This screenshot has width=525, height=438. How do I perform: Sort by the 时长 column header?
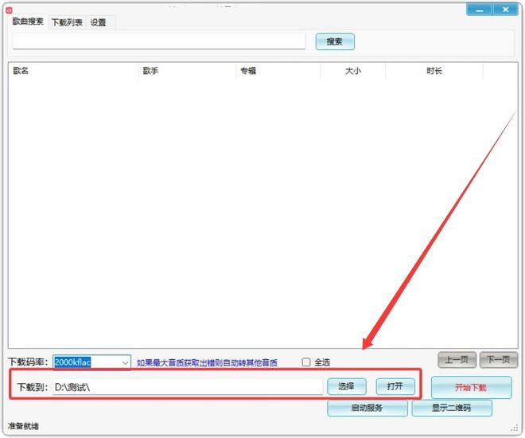coord(434,71)
